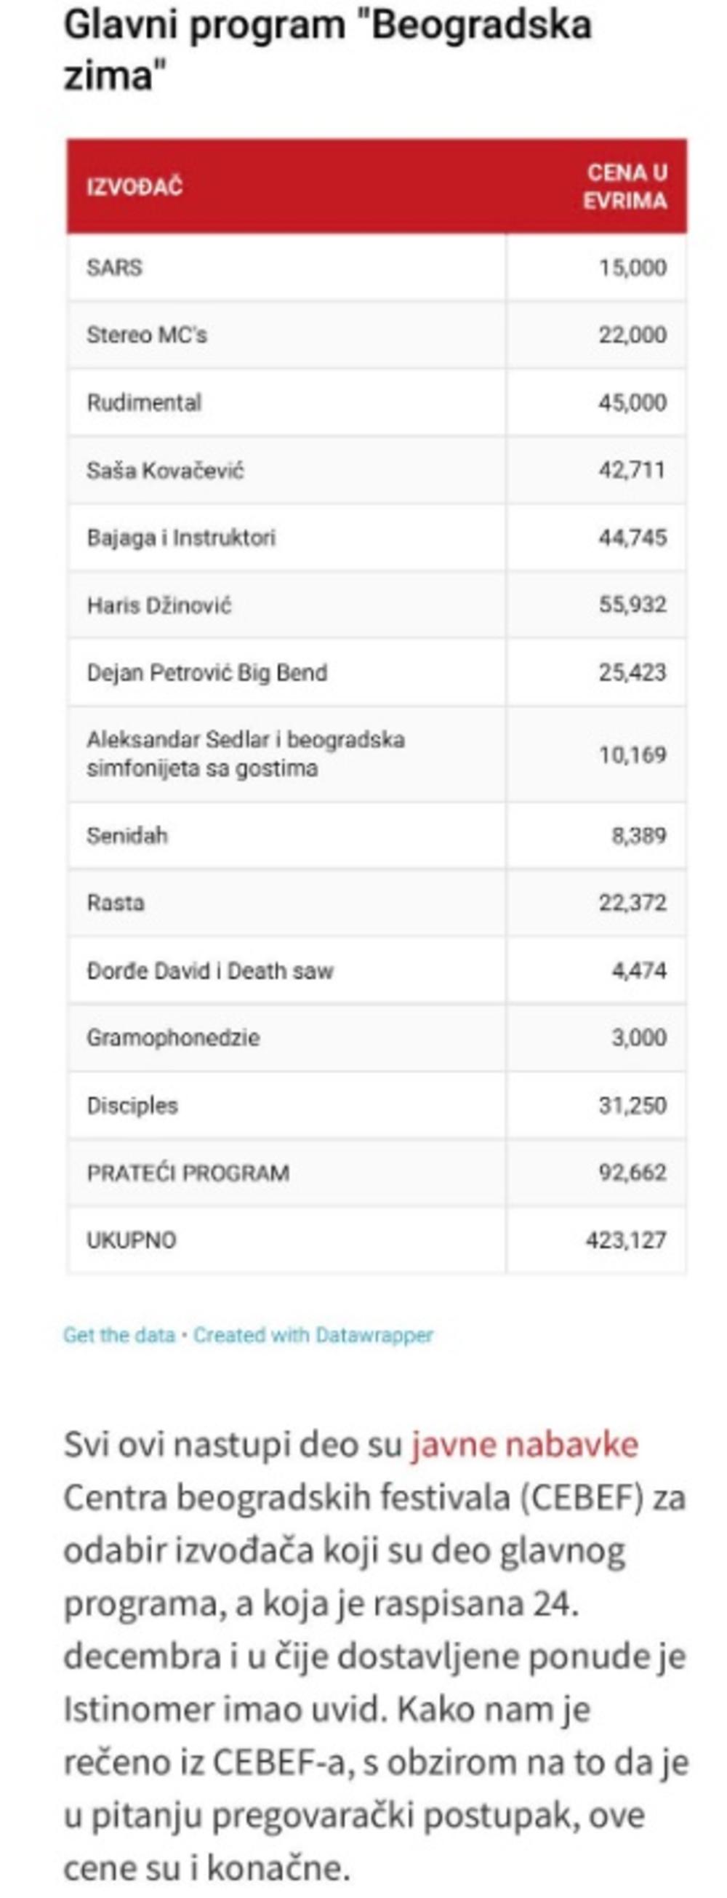Click the Saša Kovačević row

click(165, 471)
